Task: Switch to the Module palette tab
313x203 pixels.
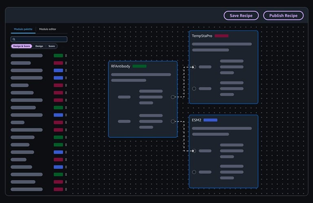Action: (23, 29)
